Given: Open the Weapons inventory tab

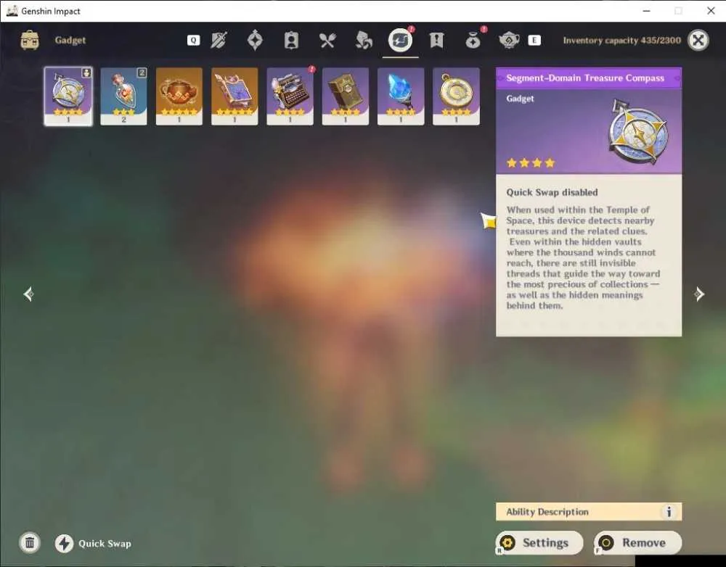Looking at the screenshot, I should [219, 40].
